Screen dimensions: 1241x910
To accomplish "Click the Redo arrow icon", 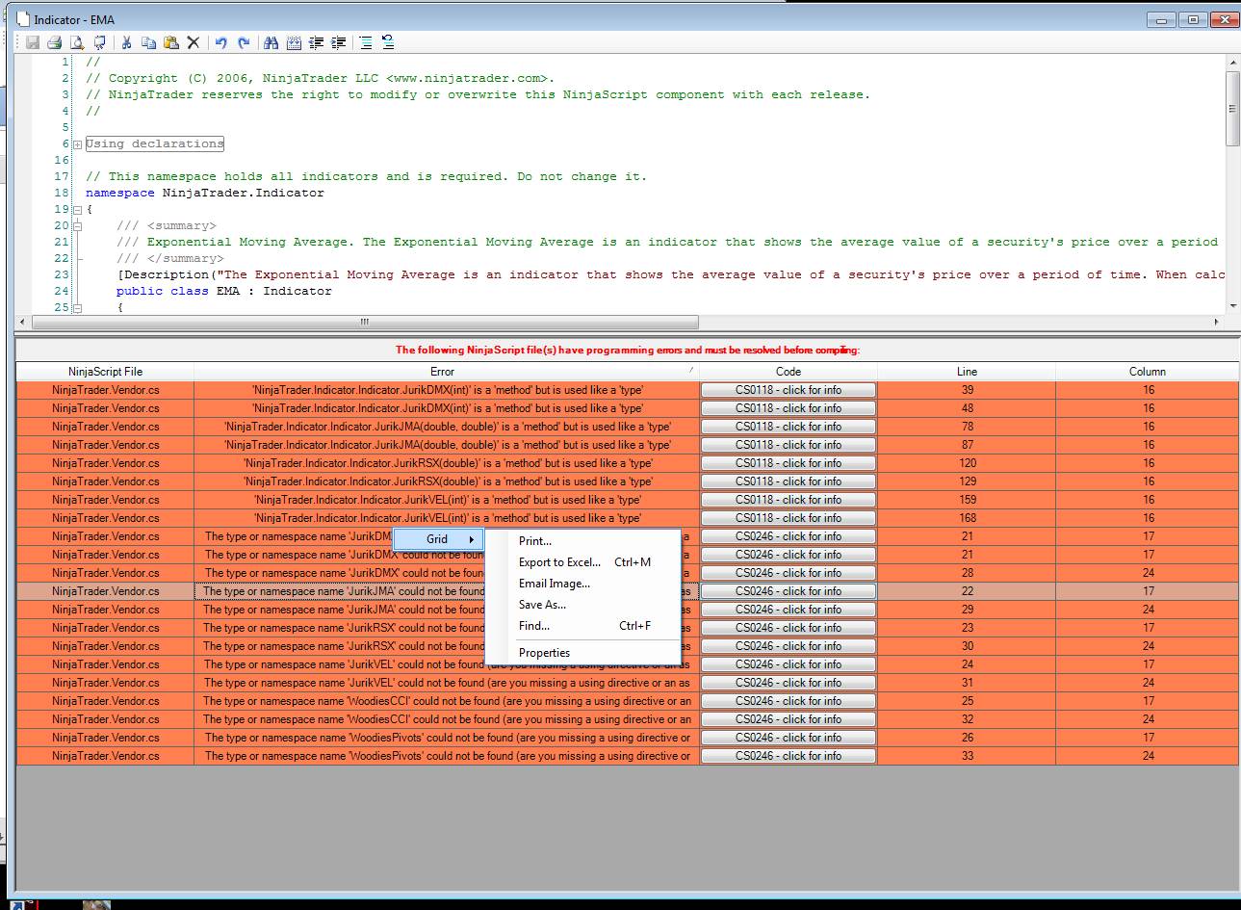I will [x=244, y=42].
